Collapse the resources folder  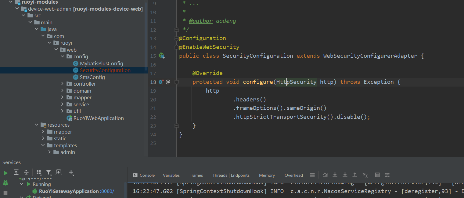click(x=37, y=125)
